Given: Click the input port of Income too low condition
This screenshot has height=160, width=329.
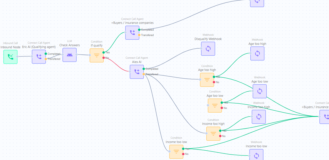Looking at the screenshot, I should point(169,151).
